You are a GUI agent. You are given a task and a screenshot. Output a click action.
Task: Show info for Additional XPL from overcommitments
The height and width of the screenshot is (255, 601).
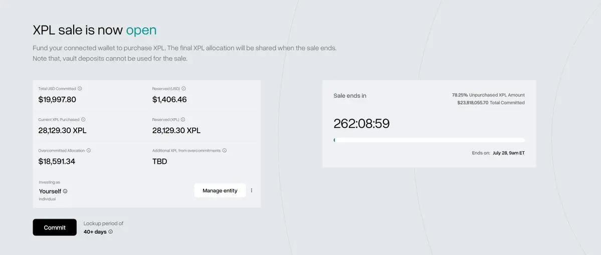[224, 150]
